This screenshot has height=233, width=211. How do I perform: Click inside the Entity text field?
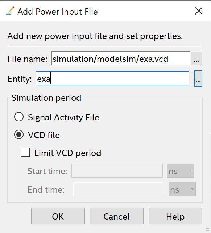(112, 79)
